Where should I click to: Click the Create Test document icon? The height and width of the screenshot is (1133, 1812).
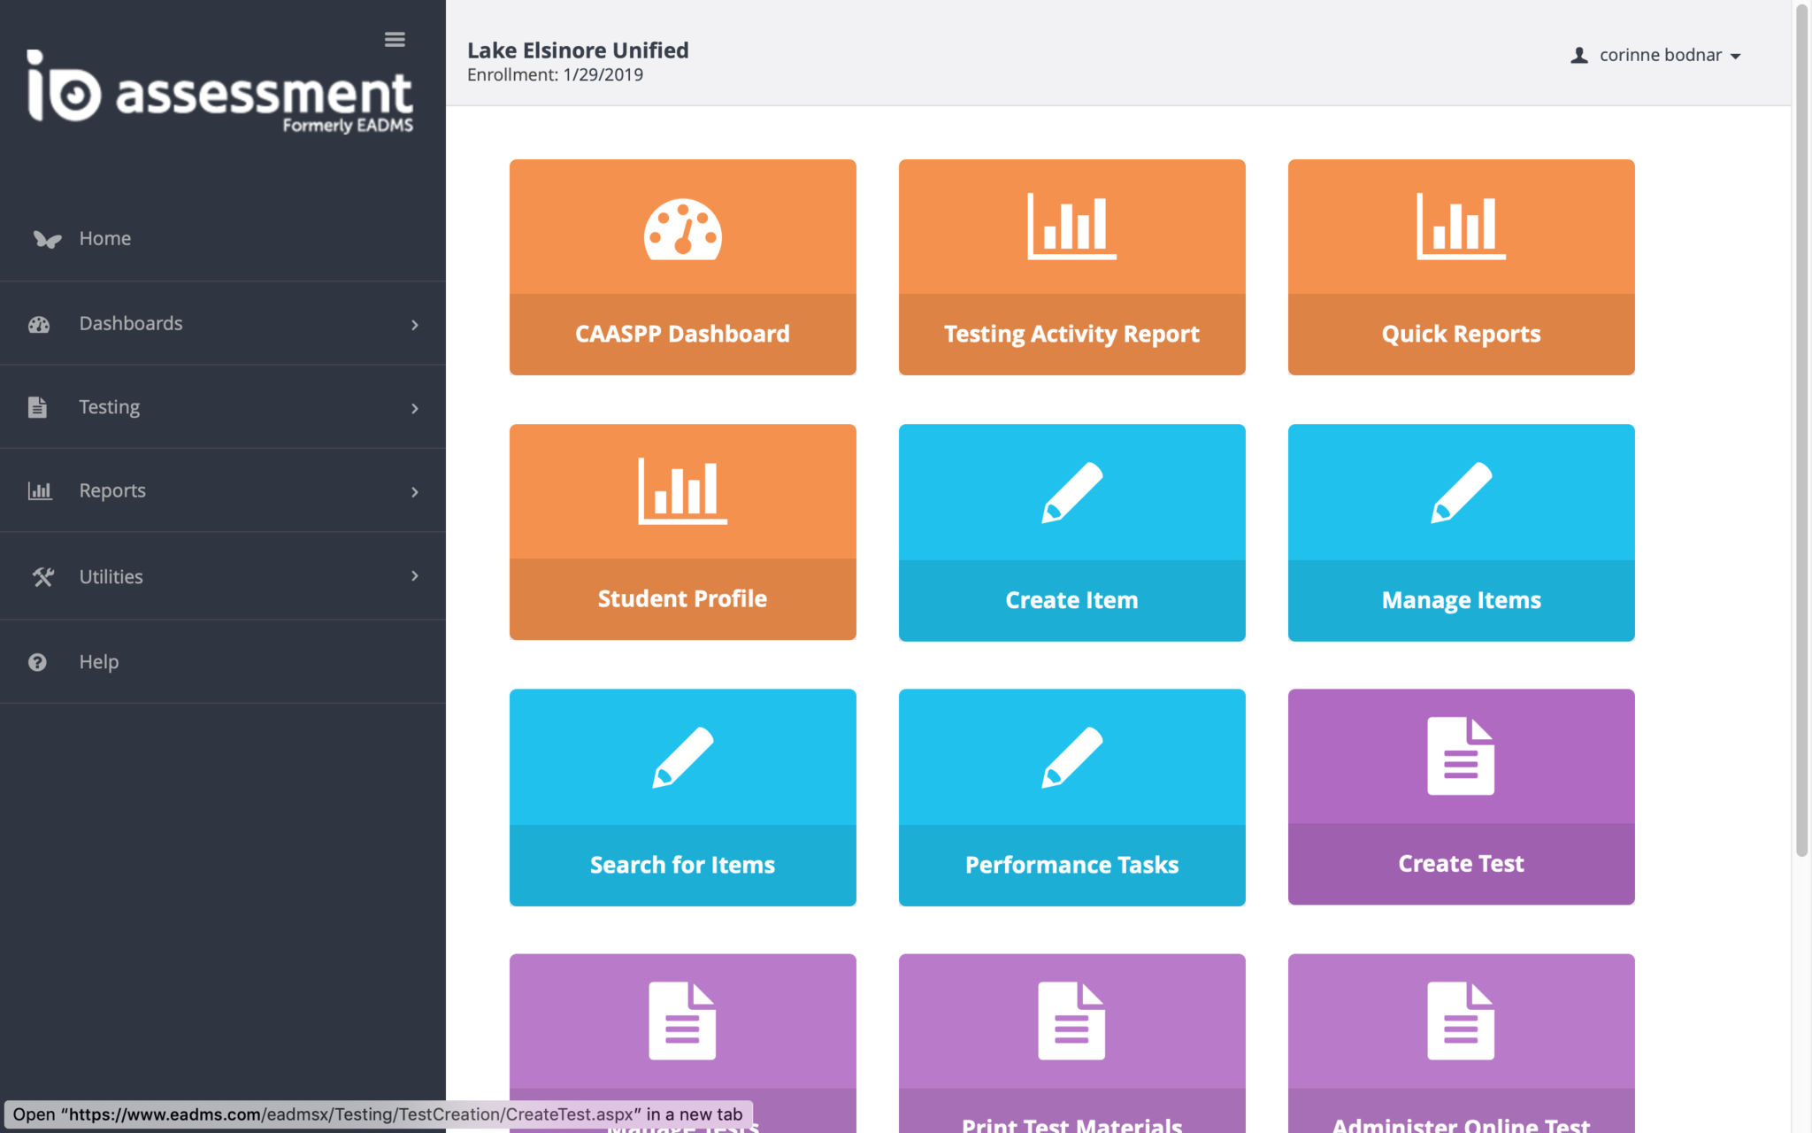(x=1461, y=756)
